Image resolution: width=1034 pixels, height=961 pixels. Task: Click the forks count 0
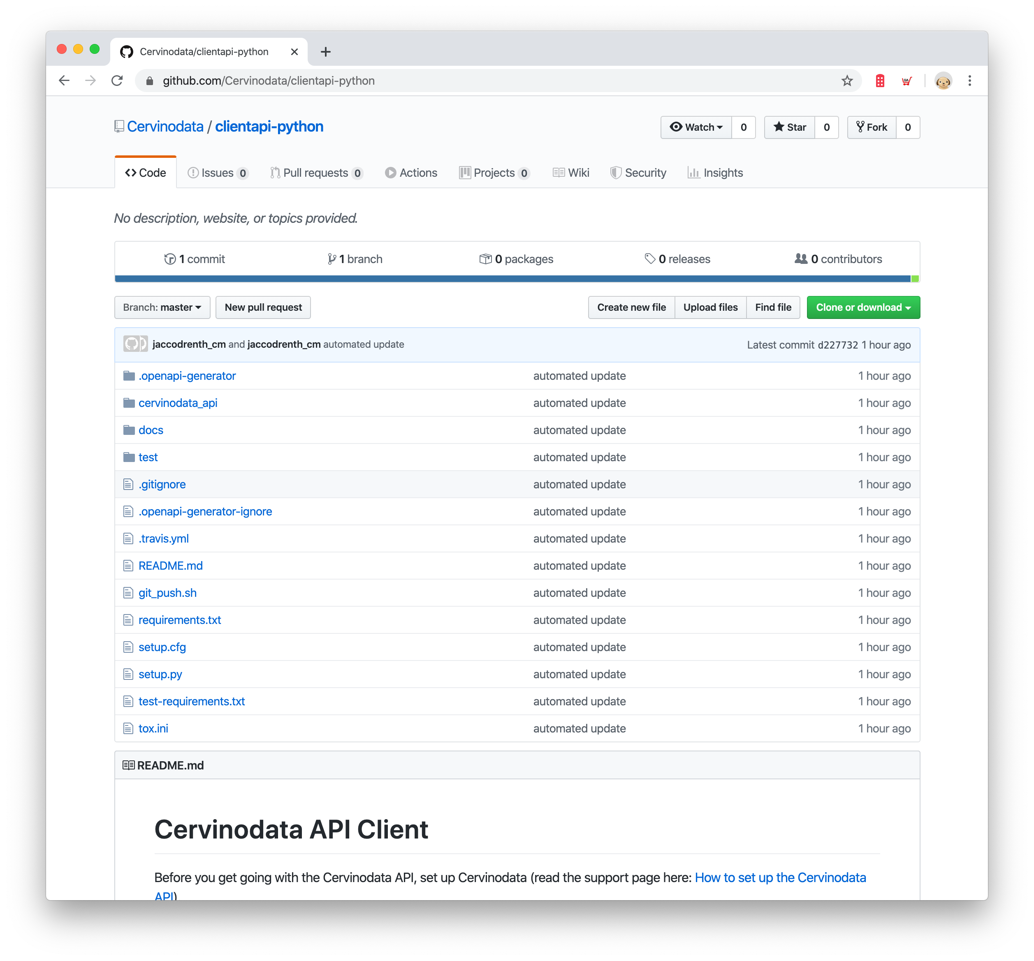coord(908,127)
